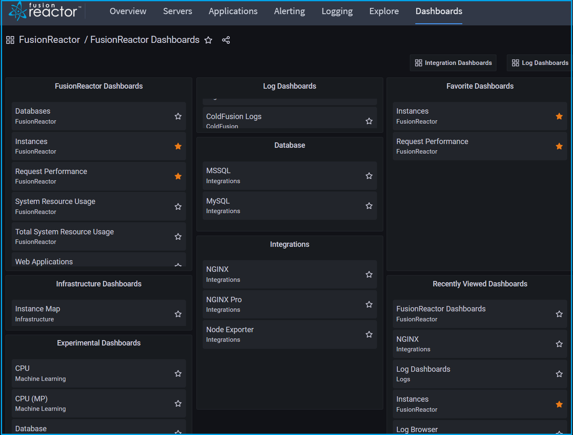Image resolution: width=573 pixels, height=435 pixels.
Task: Open NGINX in Recently Viewed Dashboards
Action: [x=480, y=344]
